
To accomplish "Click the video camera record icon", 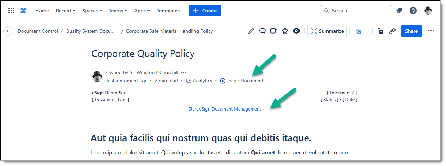I will point(274,31).
